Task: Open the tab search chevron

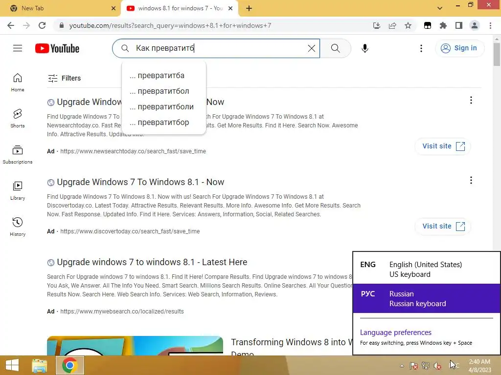Action: point(440,8)
